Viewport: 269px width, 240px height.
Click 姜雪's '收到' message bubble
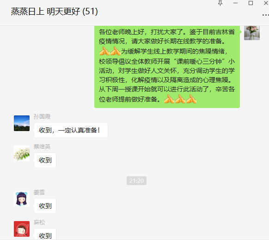[x=45, y=206]
